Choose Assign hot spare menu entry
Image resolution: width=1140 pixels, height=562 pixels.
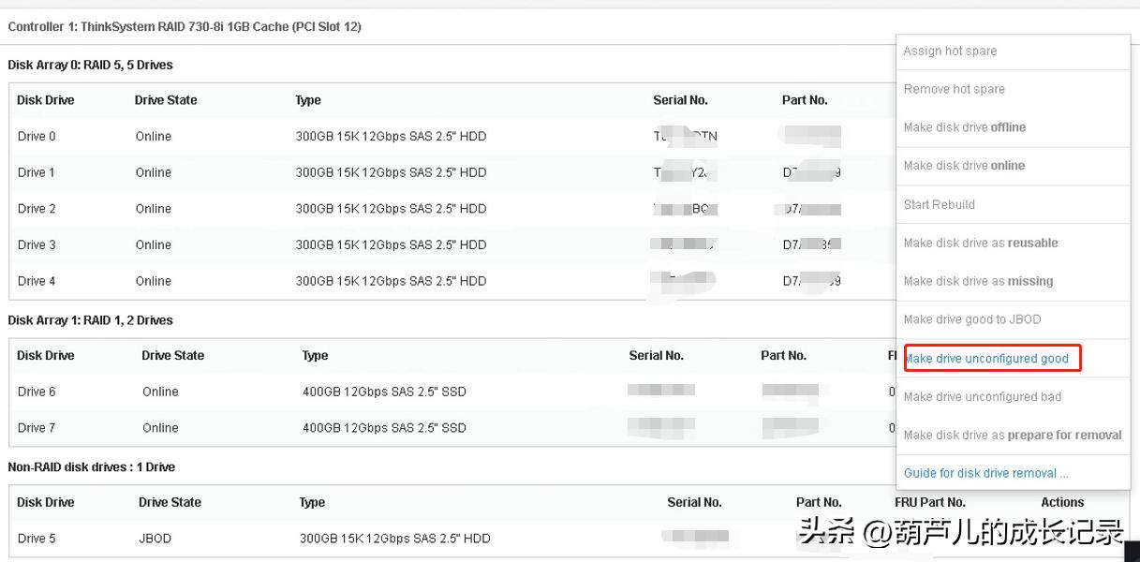pos(950,51)
